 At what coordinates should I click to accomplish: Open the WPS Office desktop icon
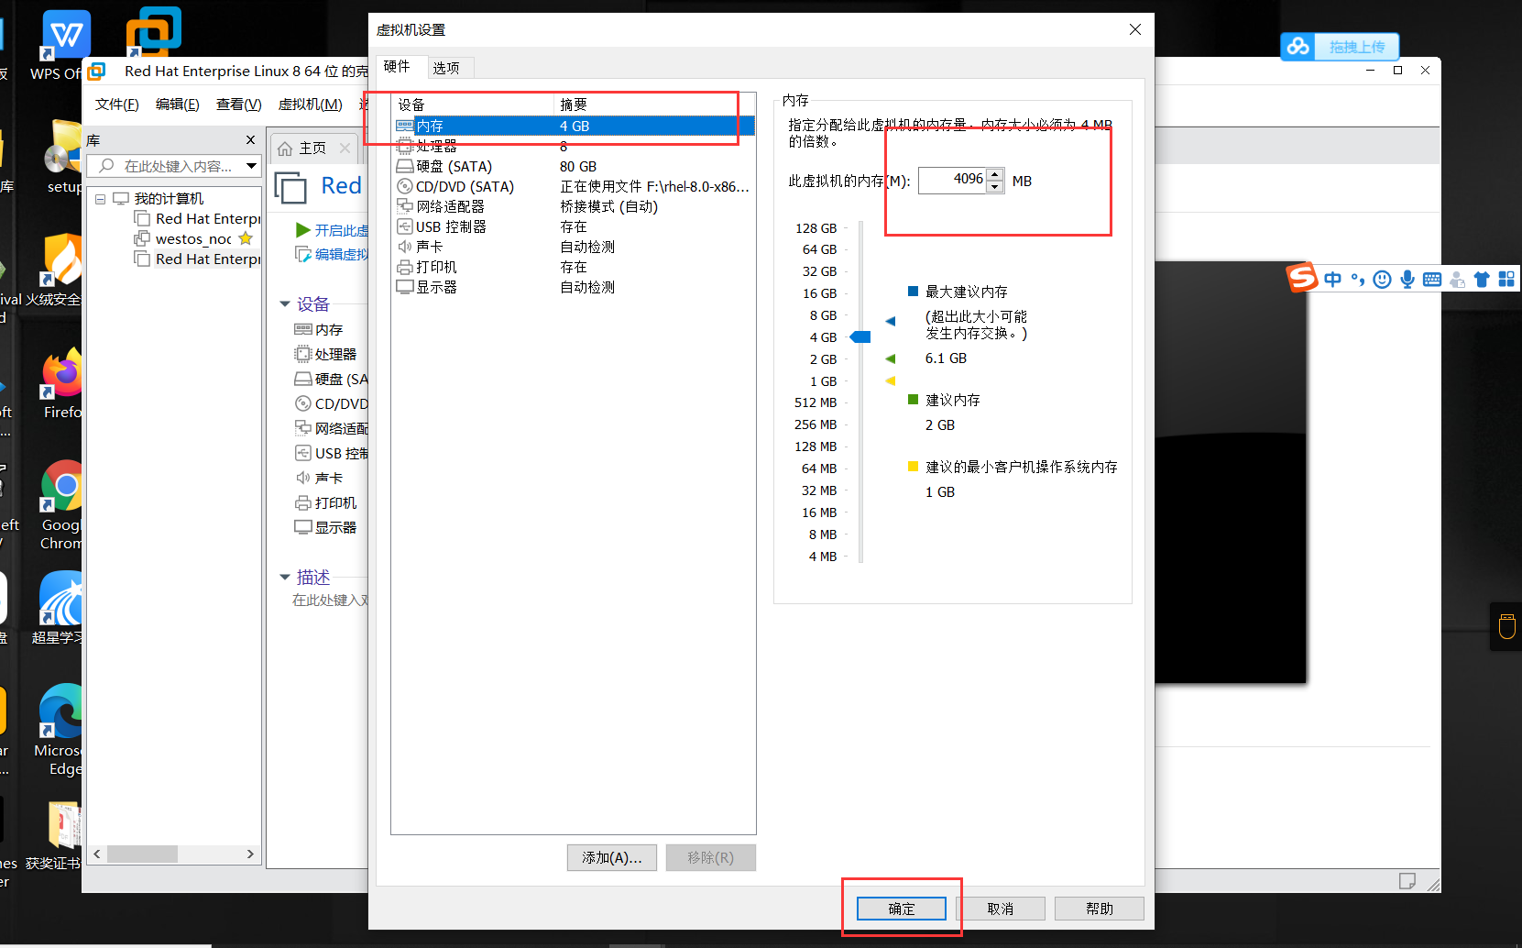click(64, 46)
